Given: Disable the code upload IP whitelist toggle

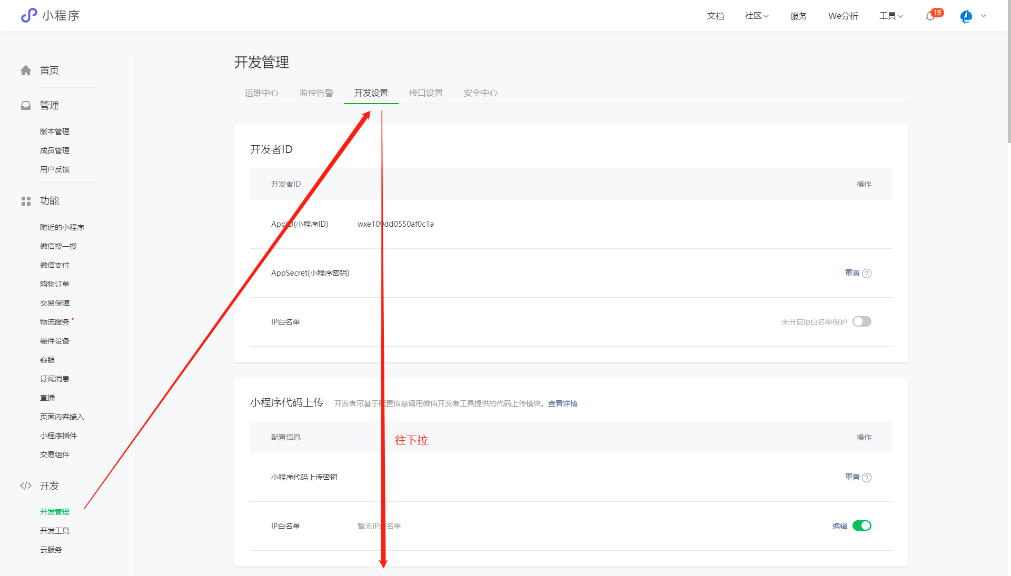Looking at the screenshot, I should click(862, 526).
